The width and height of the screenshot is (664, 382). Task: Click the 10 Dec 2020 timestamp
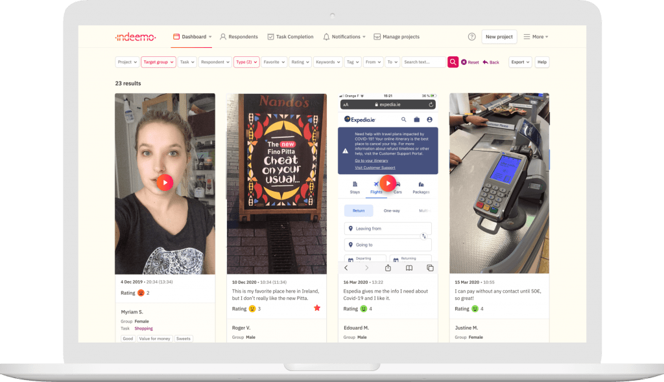point(259,282)
